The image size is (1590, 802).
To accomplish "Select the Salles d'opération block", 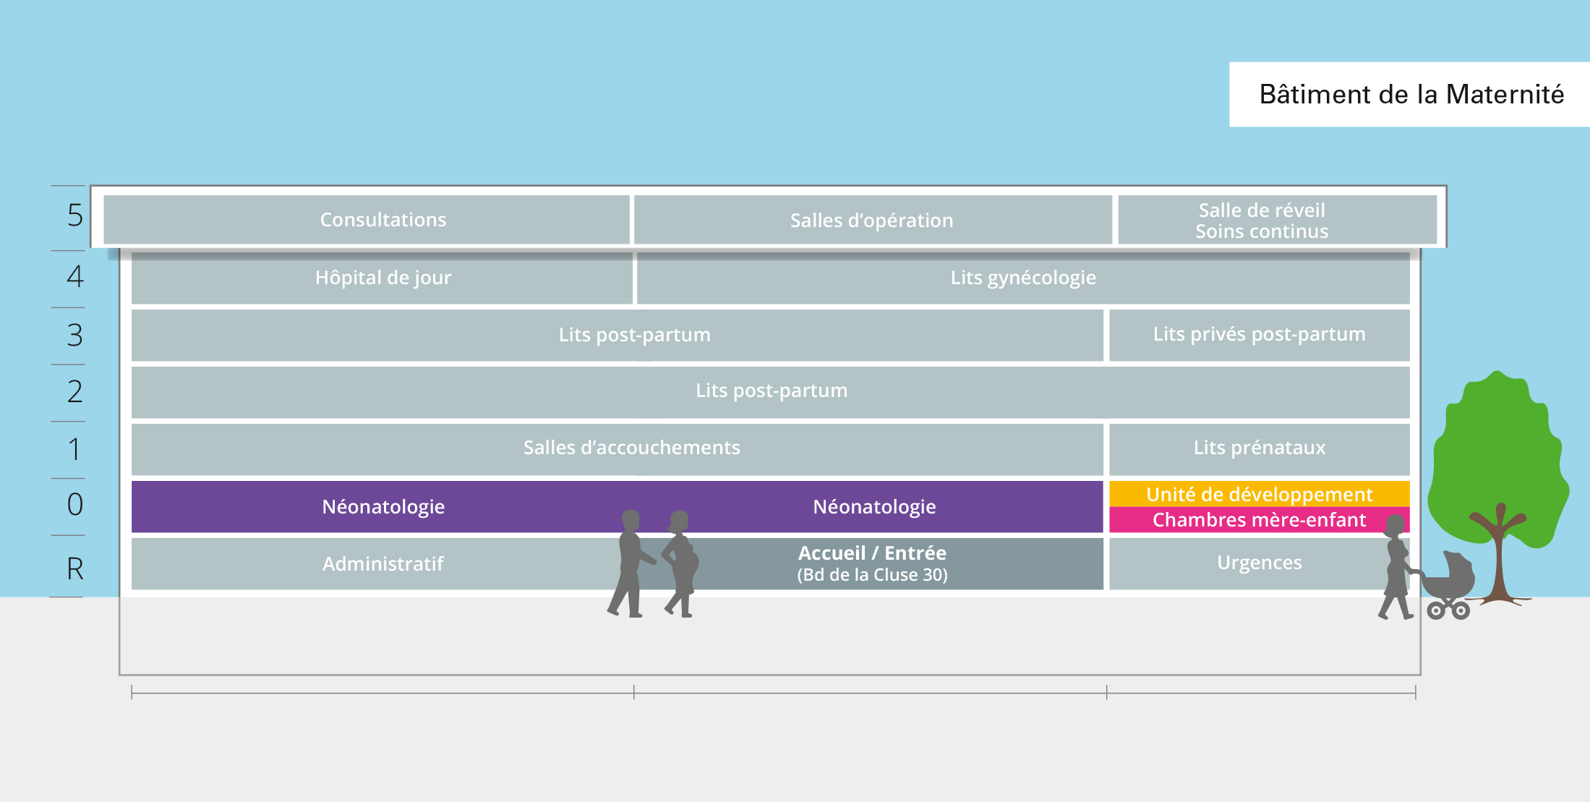I will (x=873, y=220).
